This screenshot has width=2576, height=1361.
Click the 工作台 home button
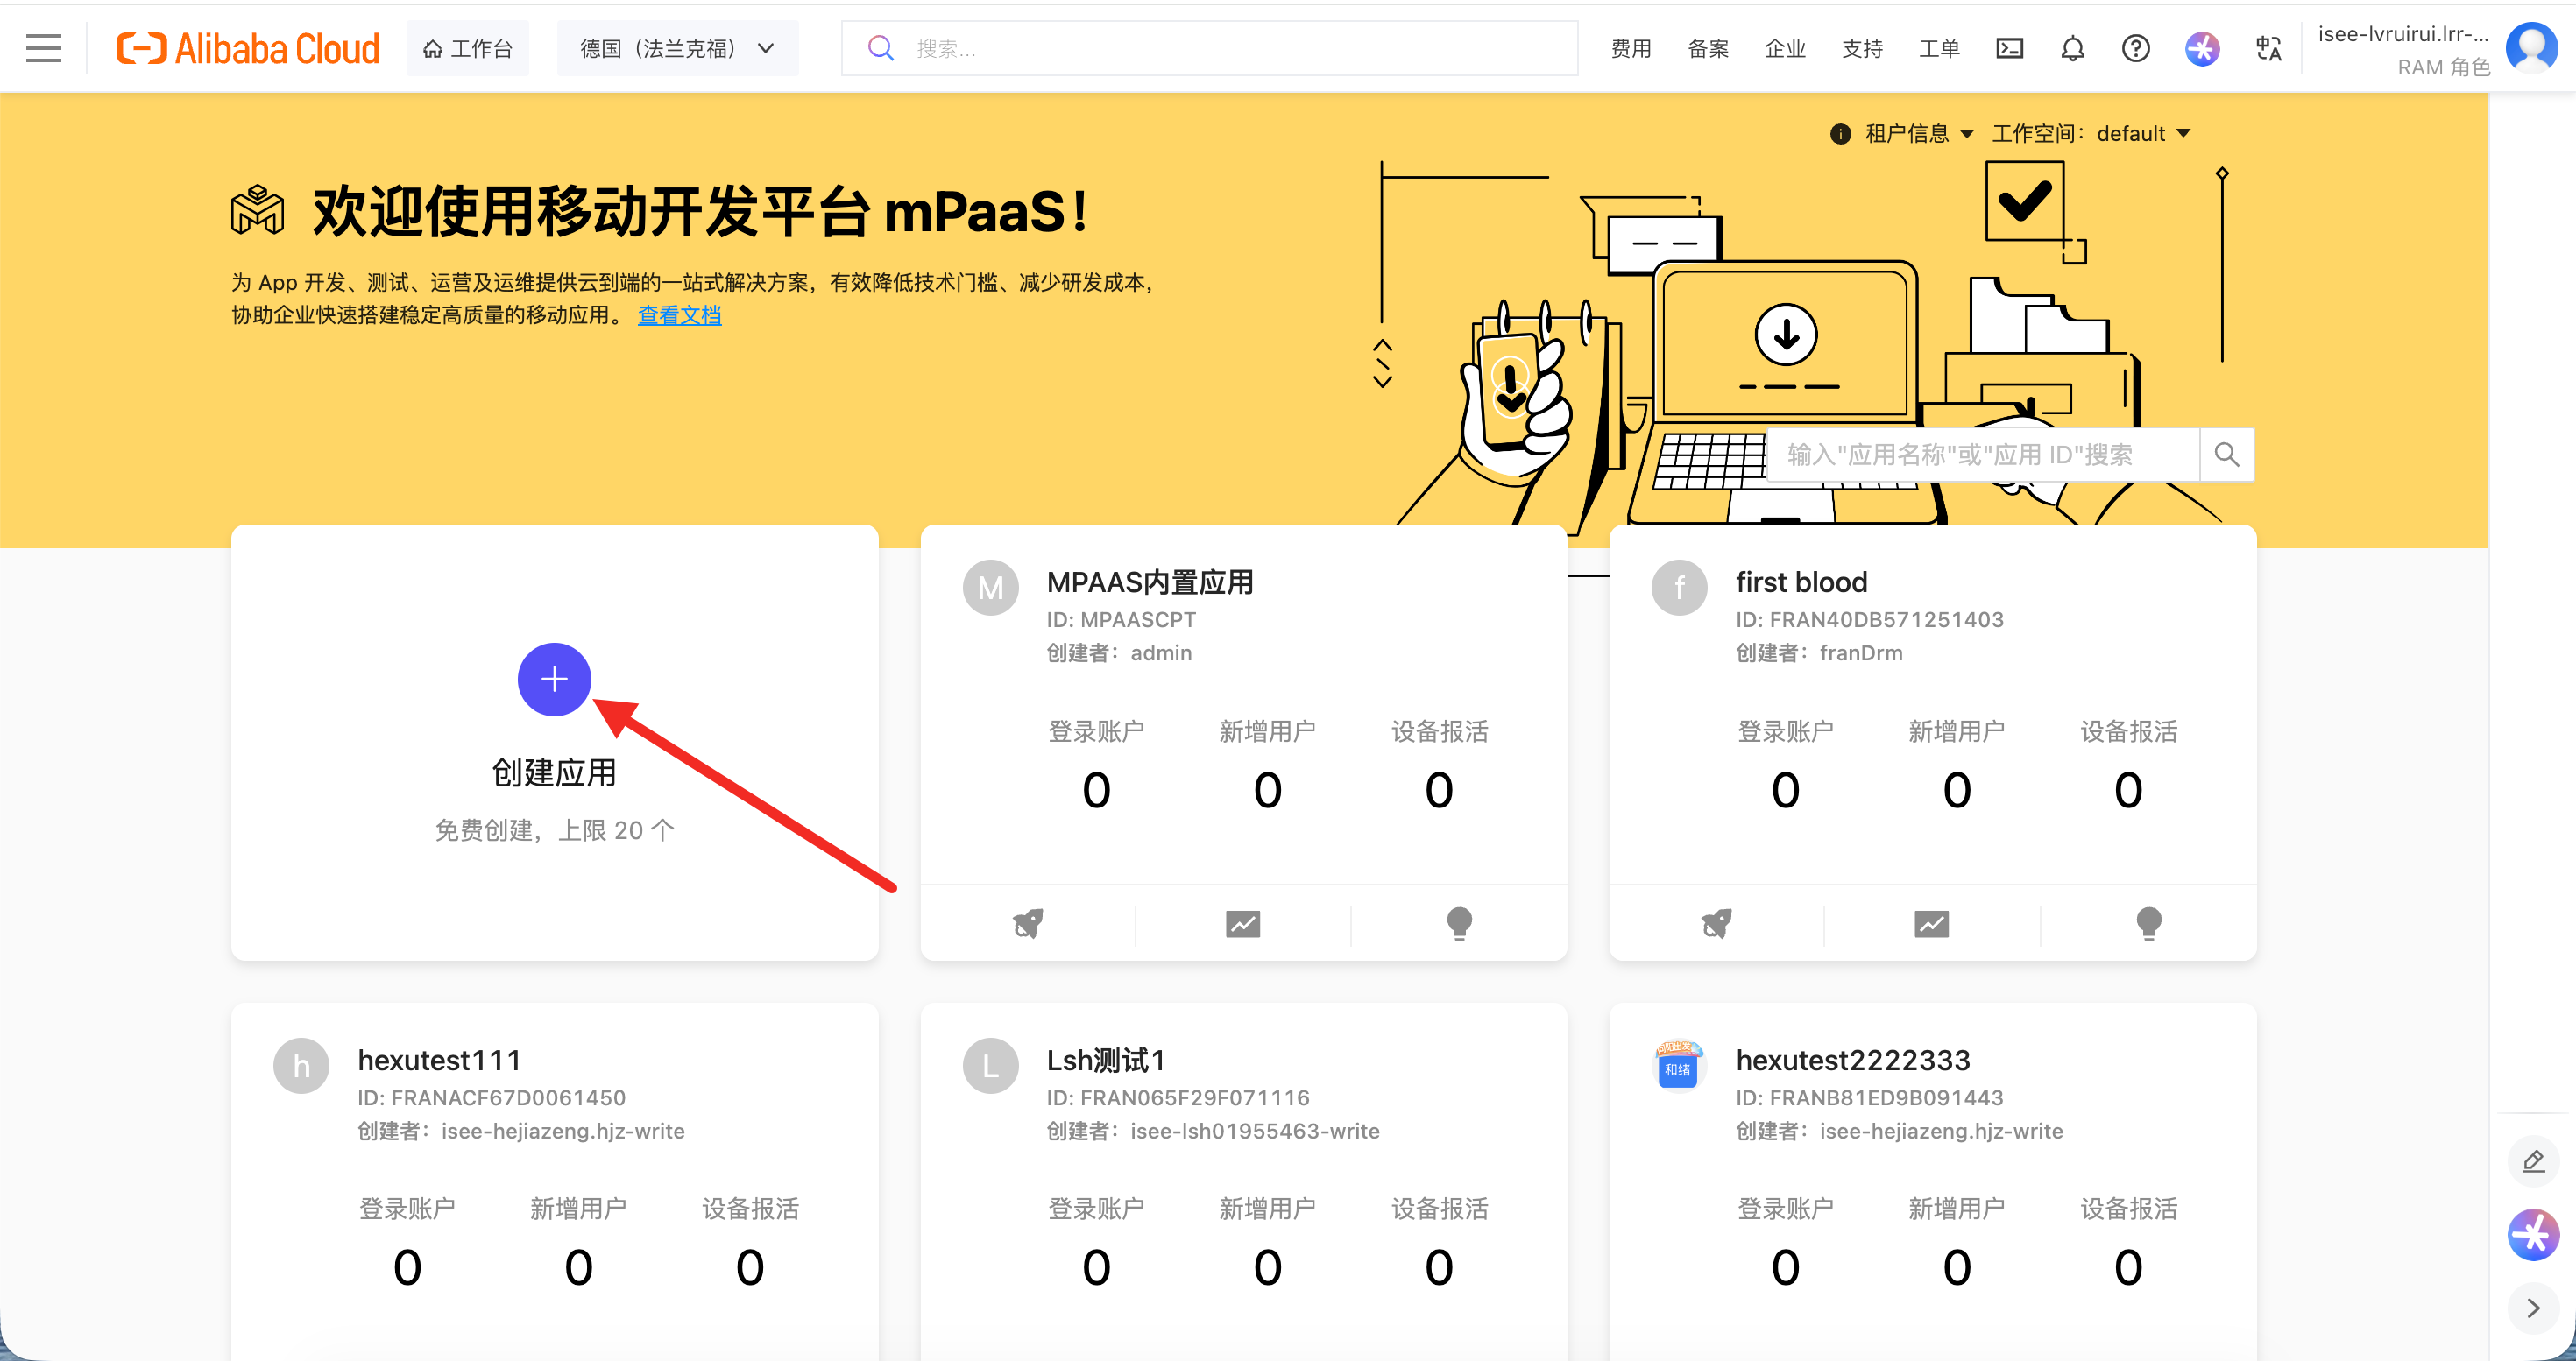pos(467,48)
